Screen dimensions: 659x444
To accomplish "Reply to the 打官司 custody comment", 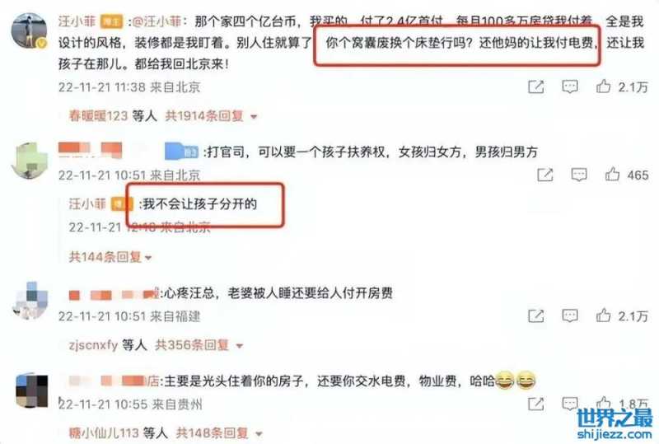I will click(579, 175).
